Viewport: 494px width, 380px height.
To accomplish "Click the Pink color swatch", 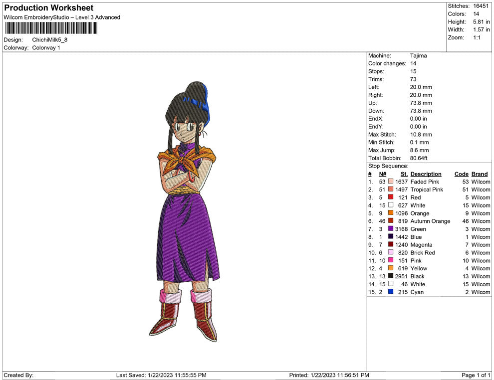I will click(x=391, y=260).
